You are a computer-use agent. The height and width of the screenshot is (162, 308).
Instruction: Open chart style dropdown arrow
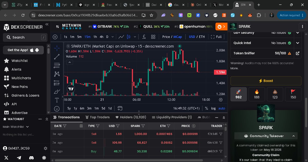click(x=135, y=37)
